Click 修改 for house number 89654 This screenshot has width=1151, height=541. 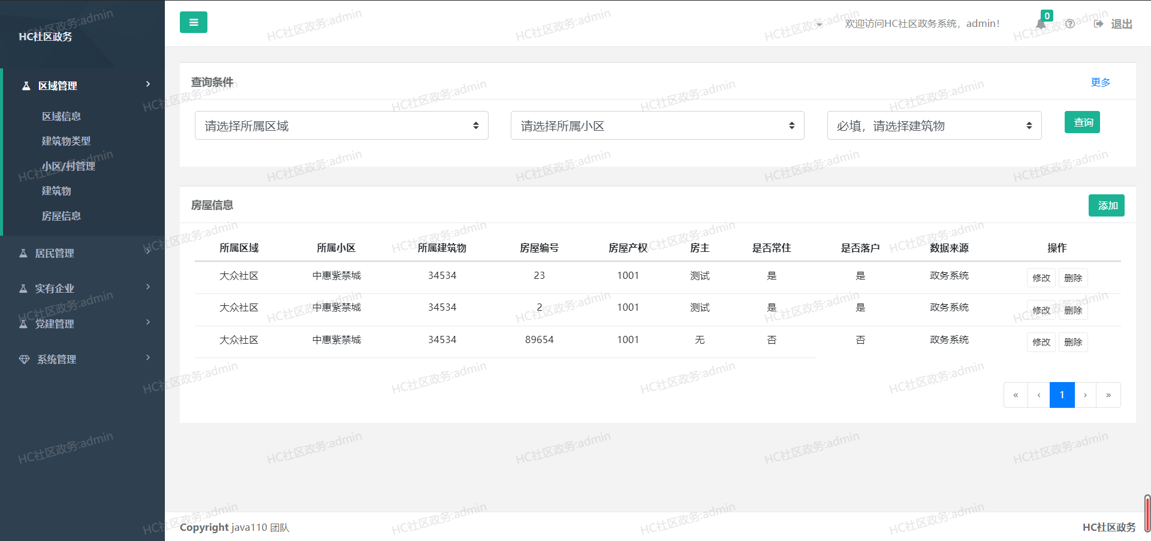pyautogui.click(x=1041, y=342)
